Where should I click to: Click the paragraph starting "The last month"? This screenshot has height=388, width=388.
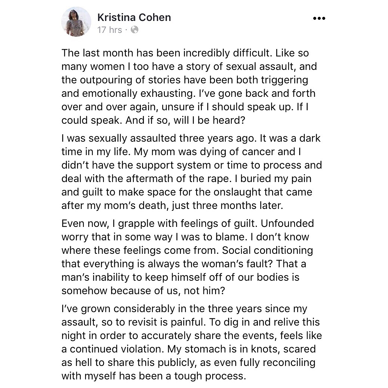tap(185, 53)
